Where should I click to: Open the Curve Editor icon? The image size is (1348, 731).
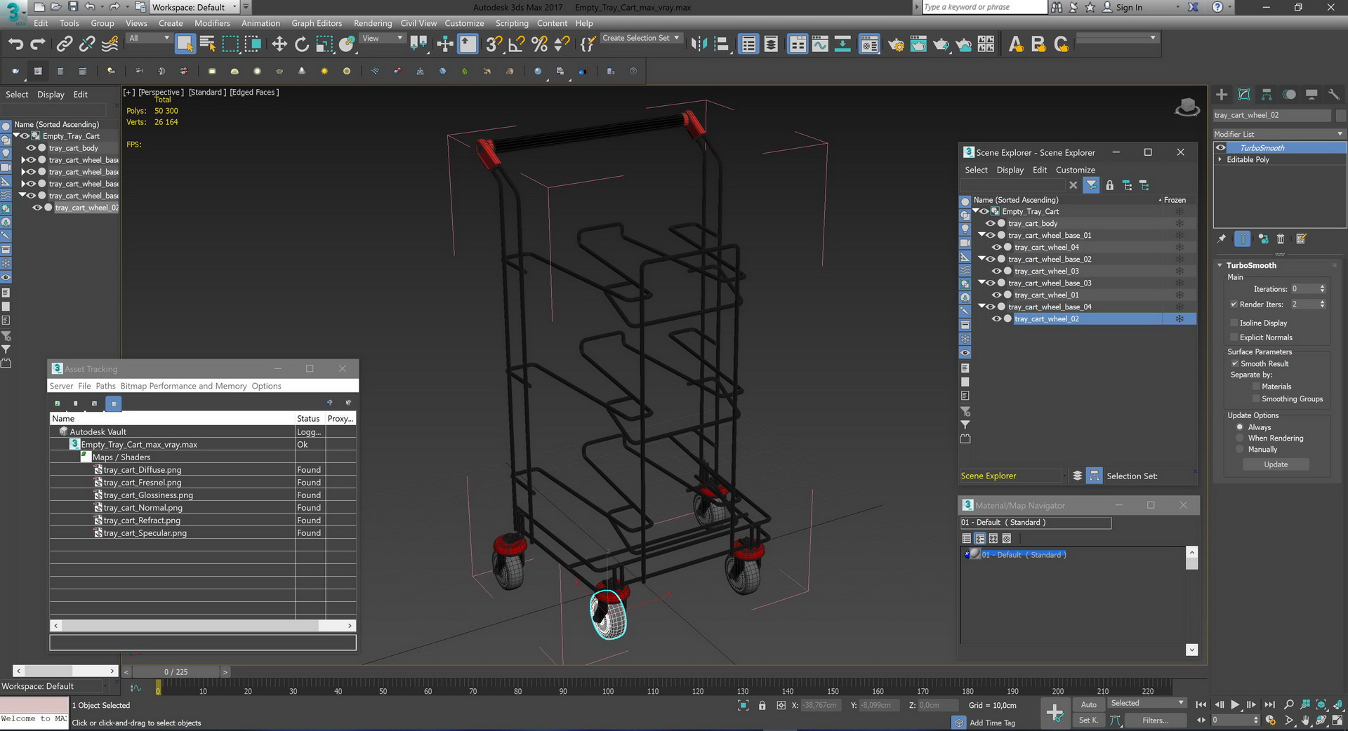tap(820, 44)
